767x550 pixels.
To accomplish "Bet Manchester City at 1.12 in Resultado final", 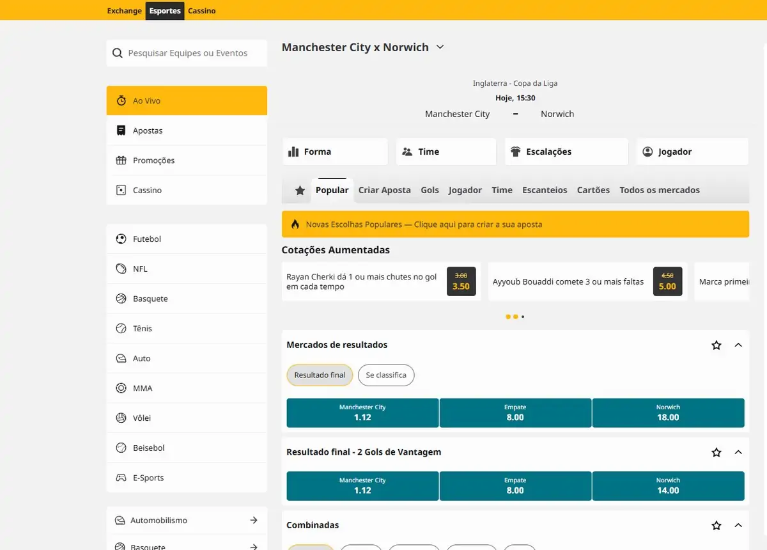I will (362, 413).
